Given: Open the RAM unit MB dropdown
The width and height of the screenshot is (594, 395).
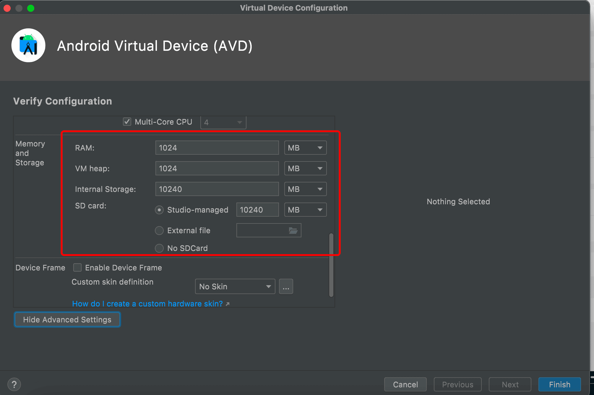Looking at the screenshot, I should (305, 148).
